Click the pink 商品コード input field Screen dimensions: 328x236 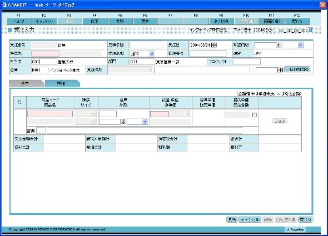click(50, 114)
